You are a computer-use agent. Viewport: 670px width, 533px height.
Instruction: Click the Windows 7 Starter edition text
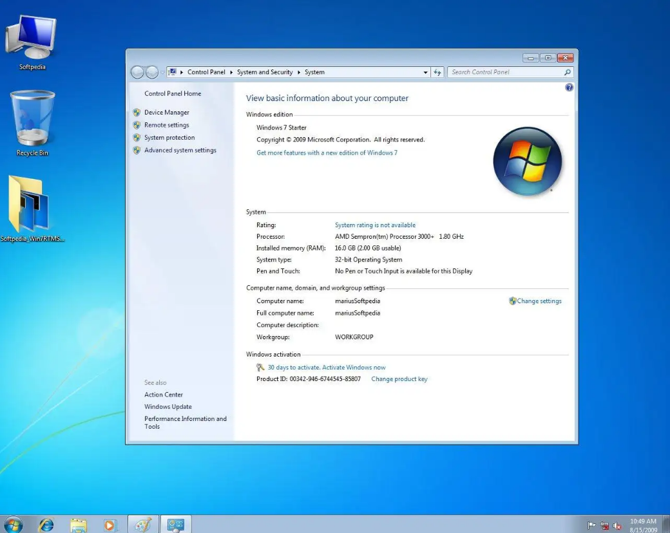[x=281, y=127]
